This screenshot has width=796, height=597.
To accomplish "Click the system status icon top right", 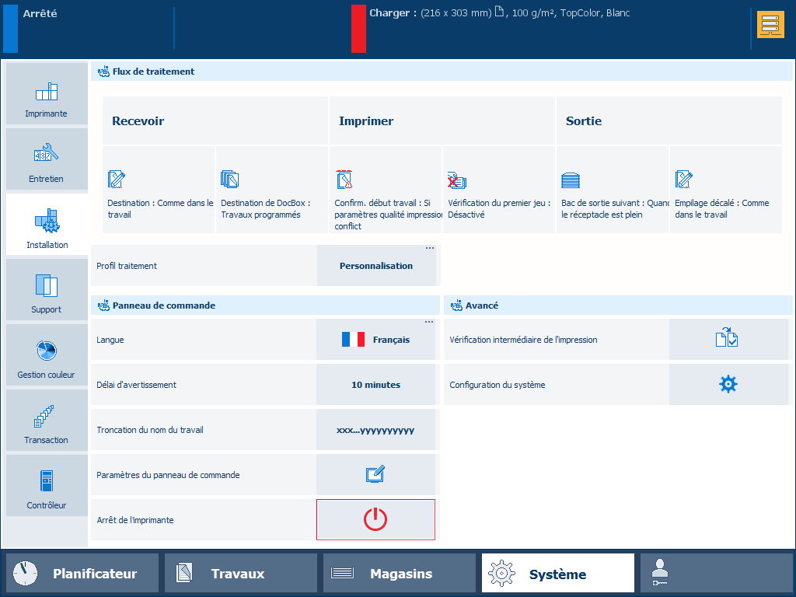I will [770, 25].
